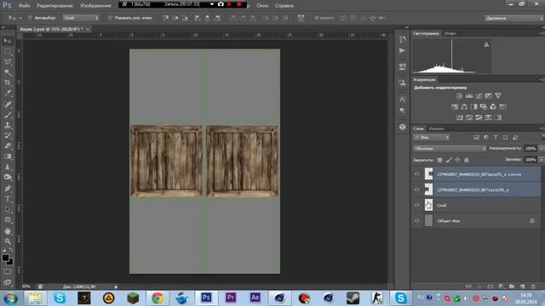545x306 pixels.
Task: Toggle lock all (padlock) icon
Action: (467, 160)
